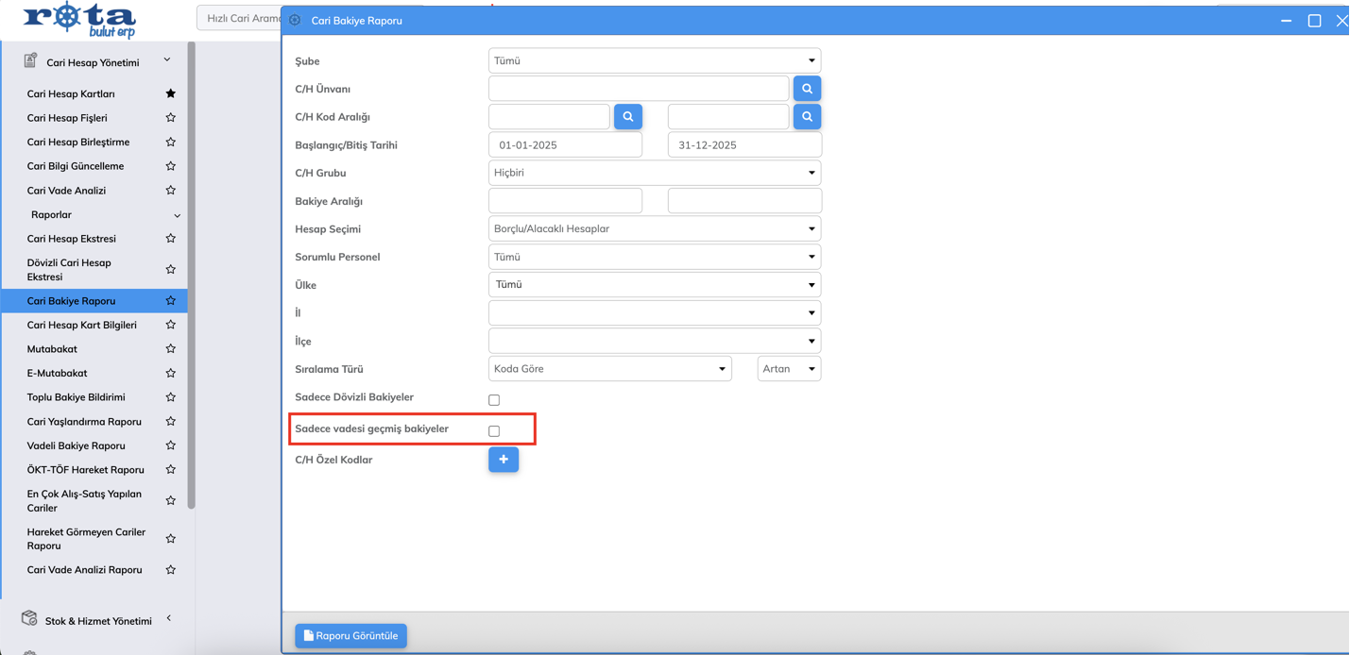Click the second C/H Kod Aralığı search icon

[807, 117]
